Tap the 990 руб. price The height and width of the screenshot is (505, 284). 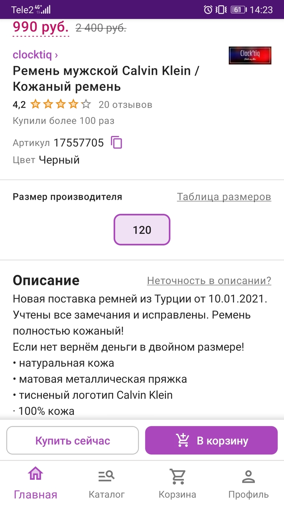click(x=41, y=28)
